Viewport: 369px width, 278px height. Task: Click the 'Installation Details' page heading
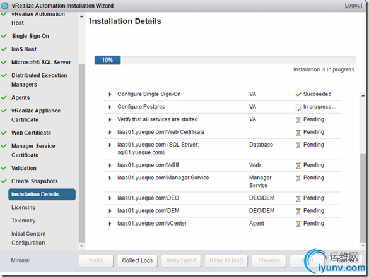tap(125, 21)
